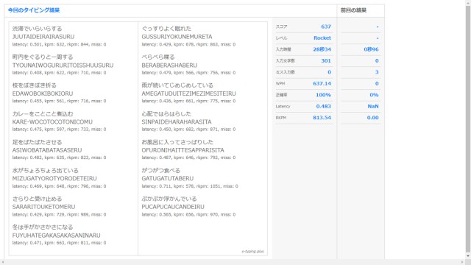Click the previous latency value NaN

tap(373, 106)
